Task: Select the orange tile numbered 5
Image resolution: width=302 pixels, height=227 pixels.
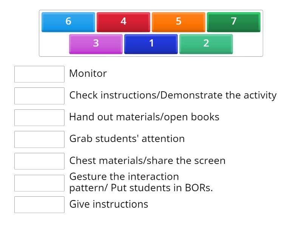Action: (x=178, y=22)
